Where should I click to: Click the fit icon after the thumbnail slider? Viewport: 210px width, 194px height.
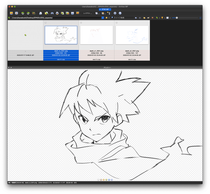click(x=201, y=18)
